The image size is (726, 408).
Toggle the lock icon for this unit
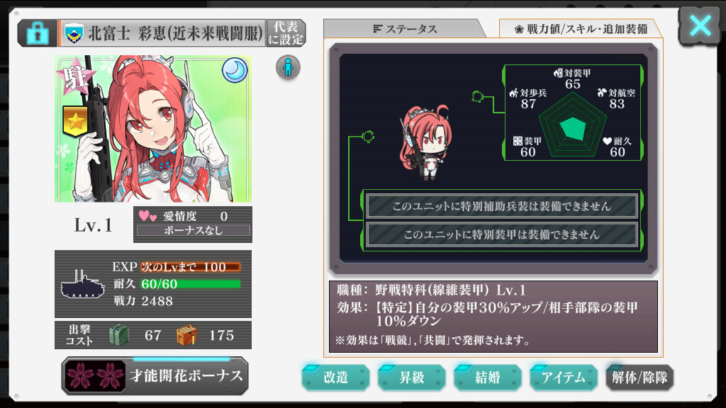[37, 33]
